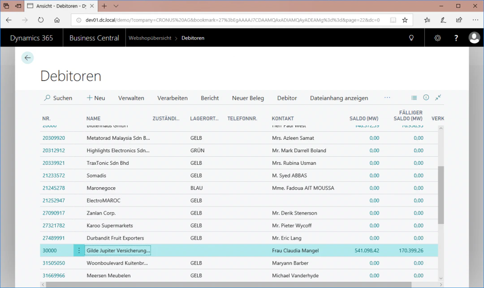Select the Zanlan Corp. name cell
Image resolution: width=484 pixels, height=288 pixels.
(x=101, y=213)
